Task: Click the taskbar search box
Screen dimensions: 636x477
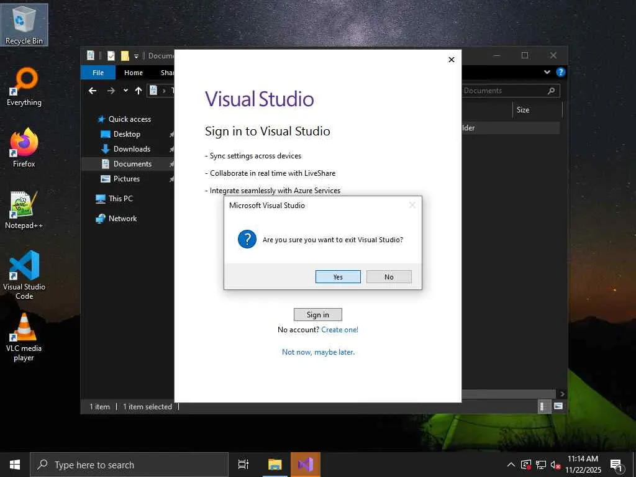Action: pyautogui.click(x=129, y=465)
